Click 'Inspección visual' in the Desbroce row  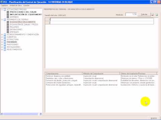pyautogui.click(x=90, y=76)
